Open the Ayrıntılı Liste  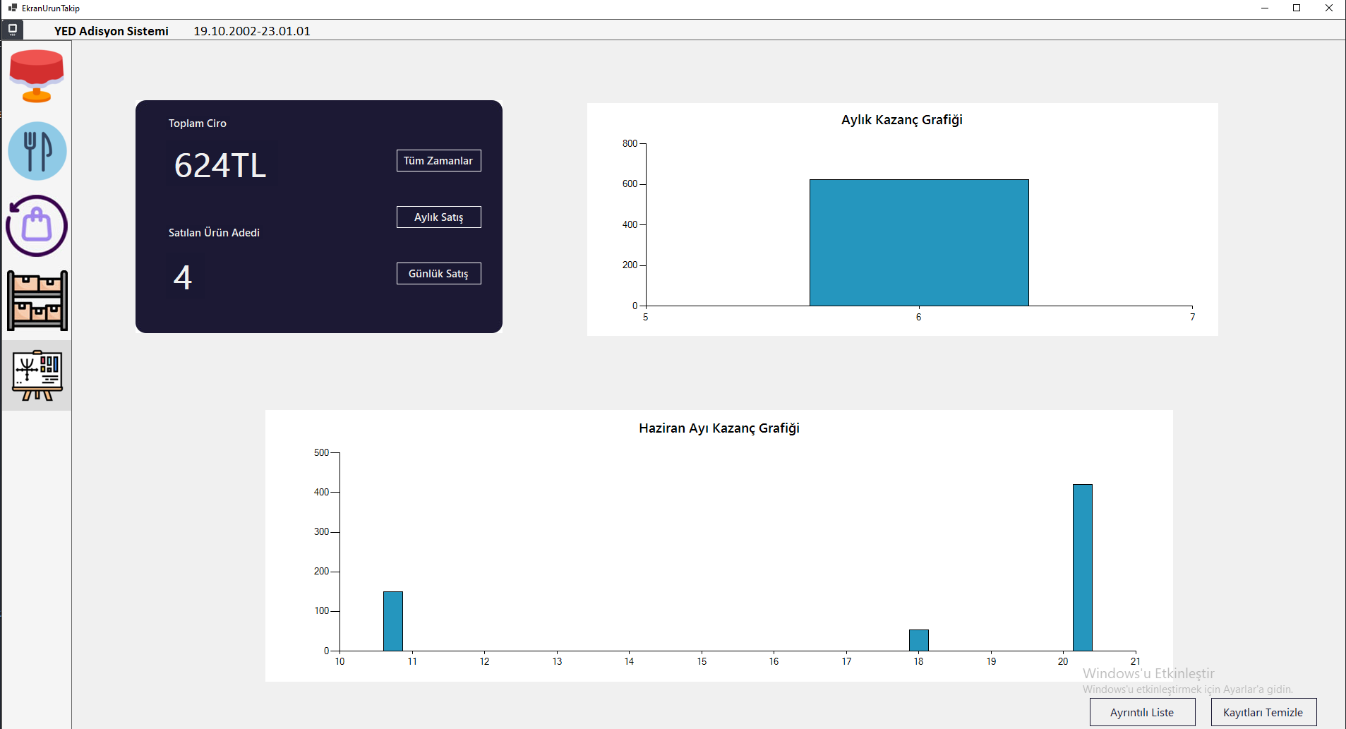click(x=1142, y=712)
